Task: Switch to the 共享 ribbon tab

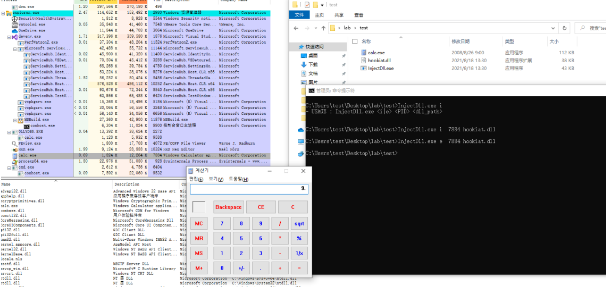Action: click(x=339, y=15)
